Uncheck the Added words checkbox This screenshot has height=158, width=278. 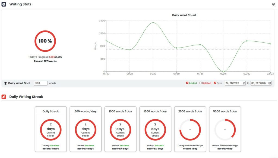pyautogui.click(x=187, y=83)
